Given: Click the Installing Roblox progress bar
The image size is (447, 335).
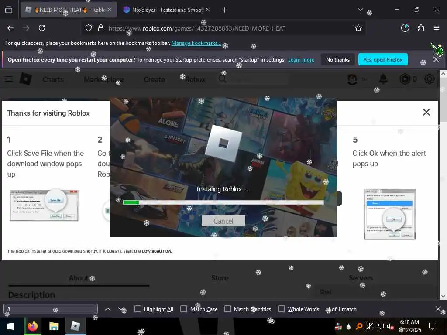Looking at the screenshot, I should click(223, 202).
